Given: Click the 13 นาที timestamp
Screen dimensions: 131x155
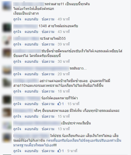Looking at the screenshot, I should pos(64,129).
